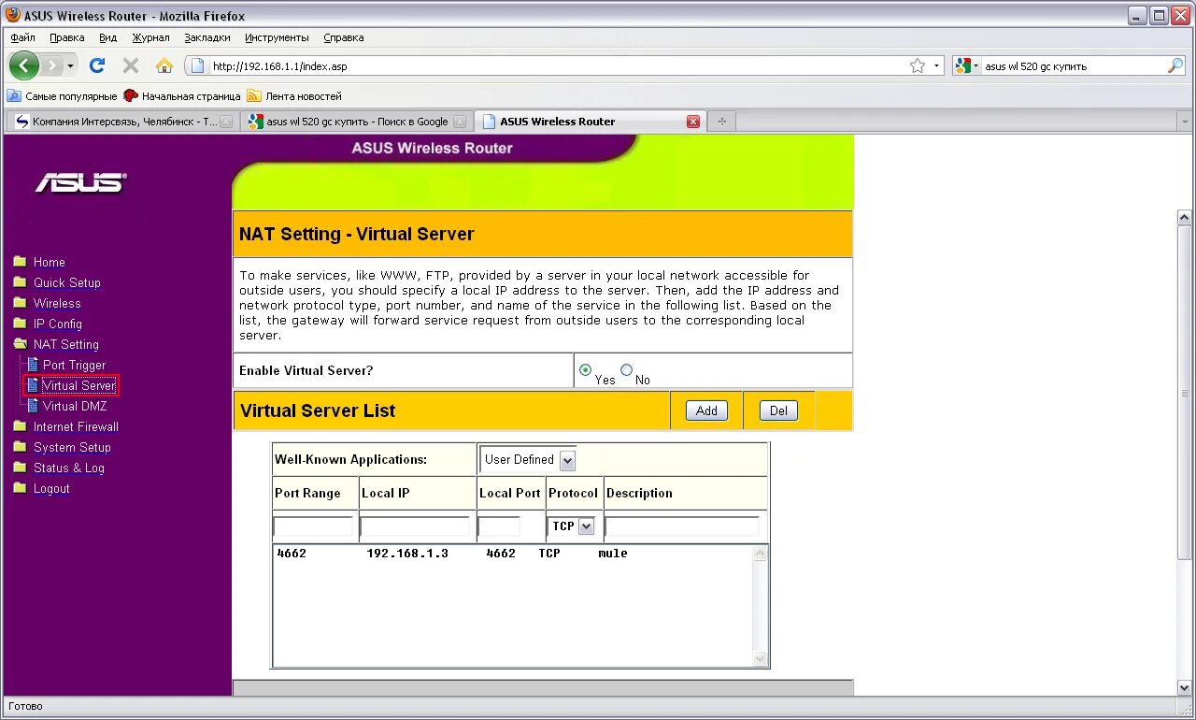The width and height of the screenshot is (1196, 720).
Task: Select Yes to enable Virtual Server
Action: point(585,370)
